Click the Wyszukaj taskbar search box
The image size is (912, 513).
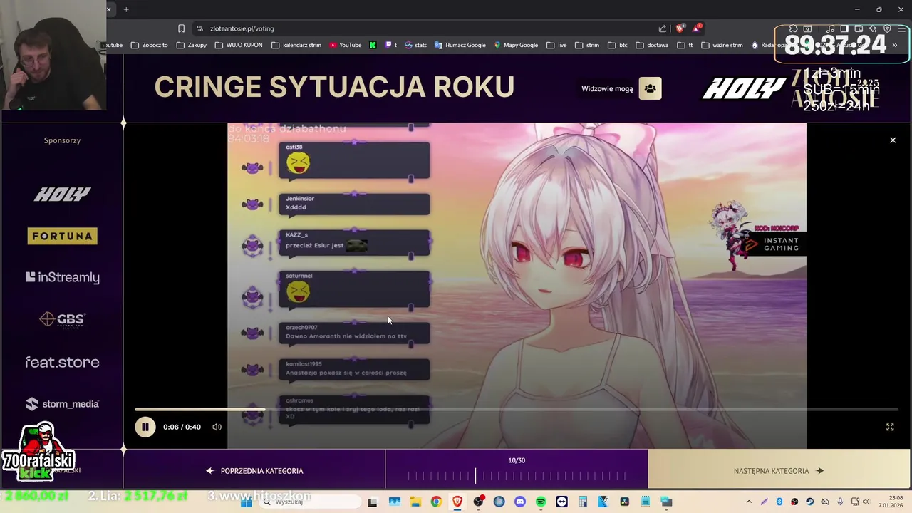309,502
